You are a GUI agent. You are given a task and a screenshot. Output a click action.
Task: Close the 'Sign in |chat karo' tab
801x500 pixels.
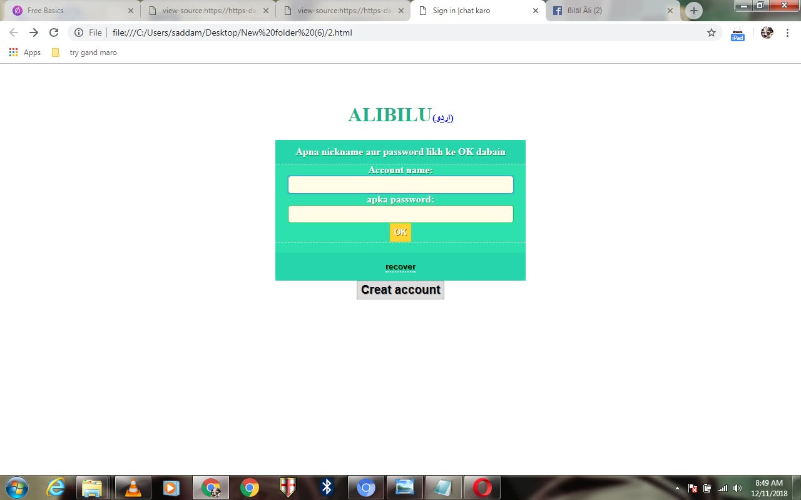coord(536,11)
